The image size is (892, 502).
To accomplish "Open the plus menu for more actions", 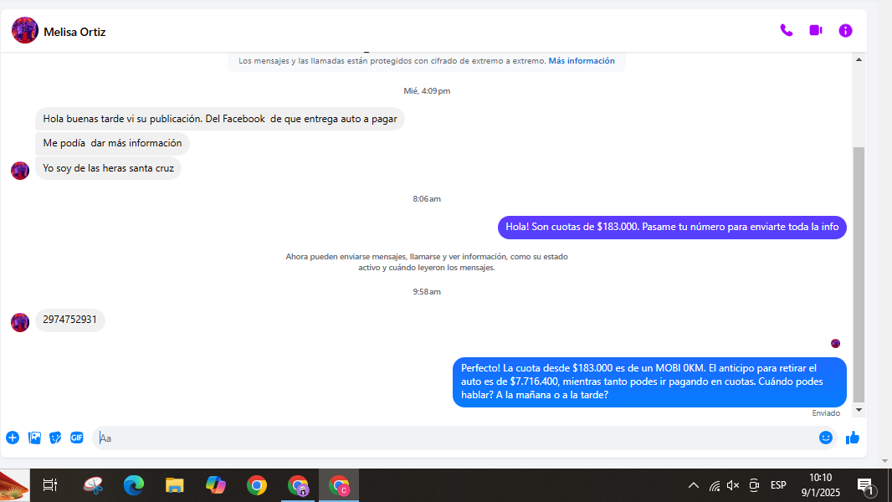I will (x=13, y=438).
